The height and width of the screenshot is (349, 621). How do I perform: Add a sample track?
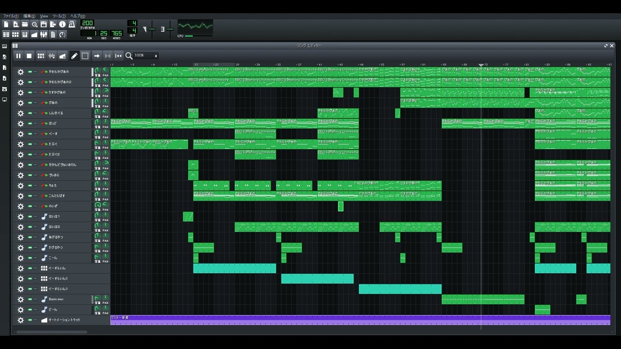(x=51, y=56)
